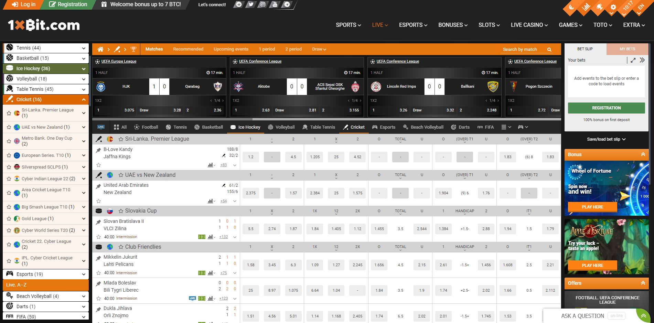
Task: Open the UEFA Europa League link
Action: (x=119, y=61)
